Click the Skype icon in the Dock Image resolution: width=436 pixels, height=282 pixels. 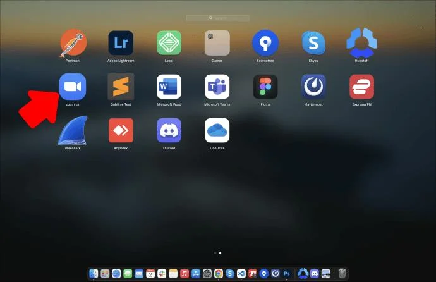coord(230,274)
